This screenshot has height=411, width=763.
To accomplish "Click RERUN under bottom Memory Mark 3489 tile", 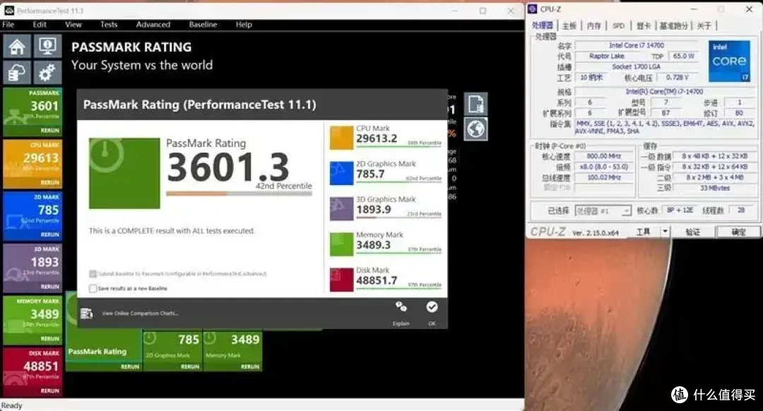I will (250, 367).
